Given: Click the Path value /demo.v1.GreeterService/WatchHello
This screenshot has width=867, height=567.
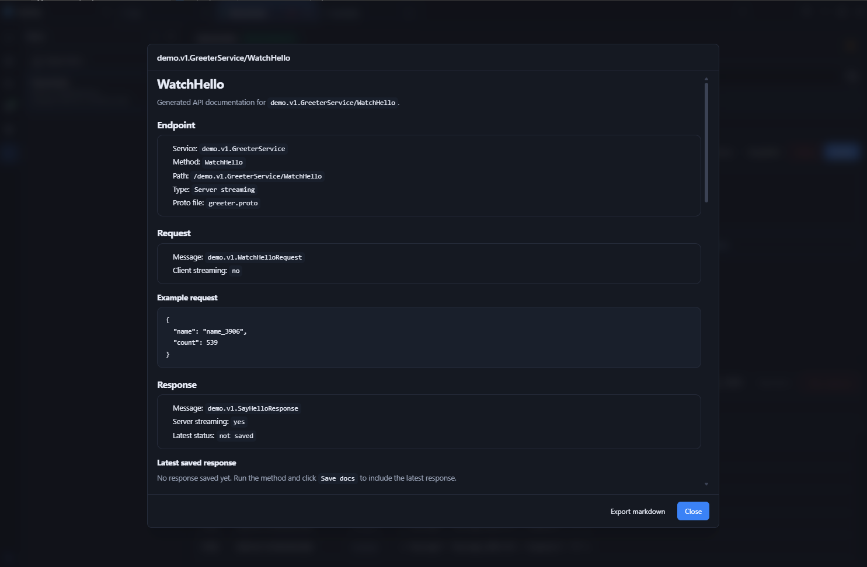Looking at the screenshot, I should click(x=257, y=176).
